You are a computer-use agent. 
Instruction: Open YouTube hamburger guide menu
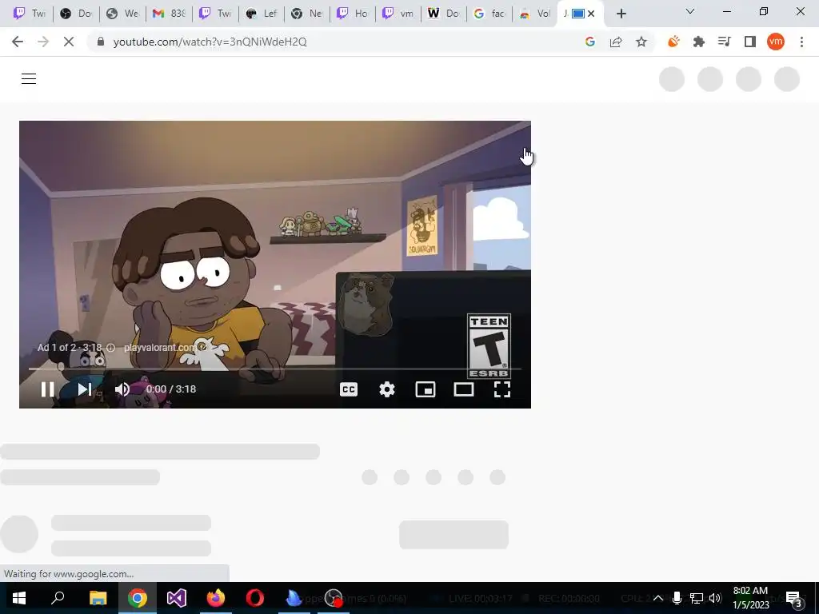click(29, 79)
